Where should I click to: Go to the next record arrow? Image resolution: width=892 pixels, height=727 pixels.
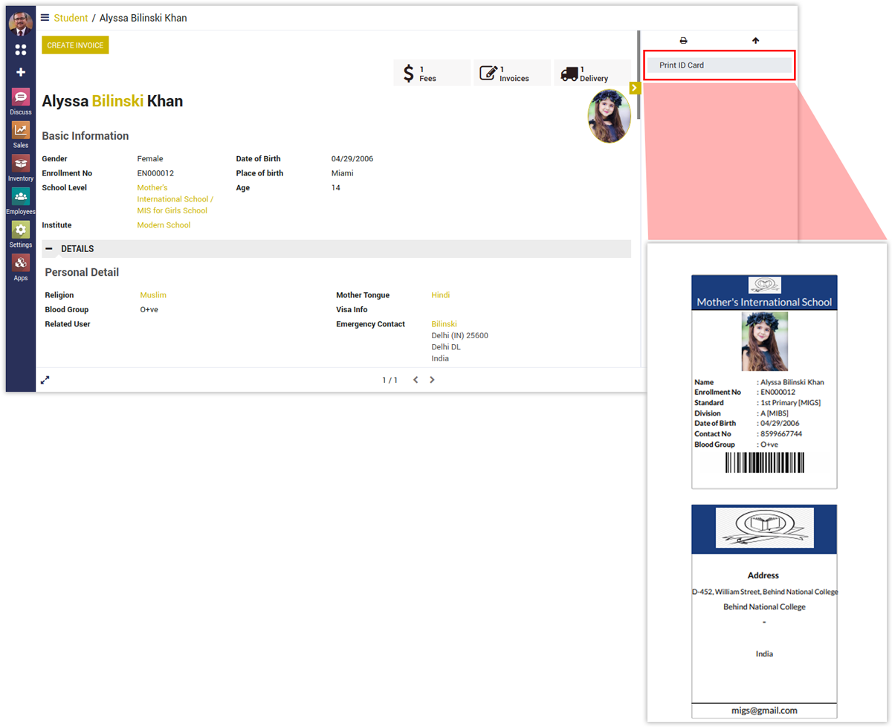click(432, 380)
